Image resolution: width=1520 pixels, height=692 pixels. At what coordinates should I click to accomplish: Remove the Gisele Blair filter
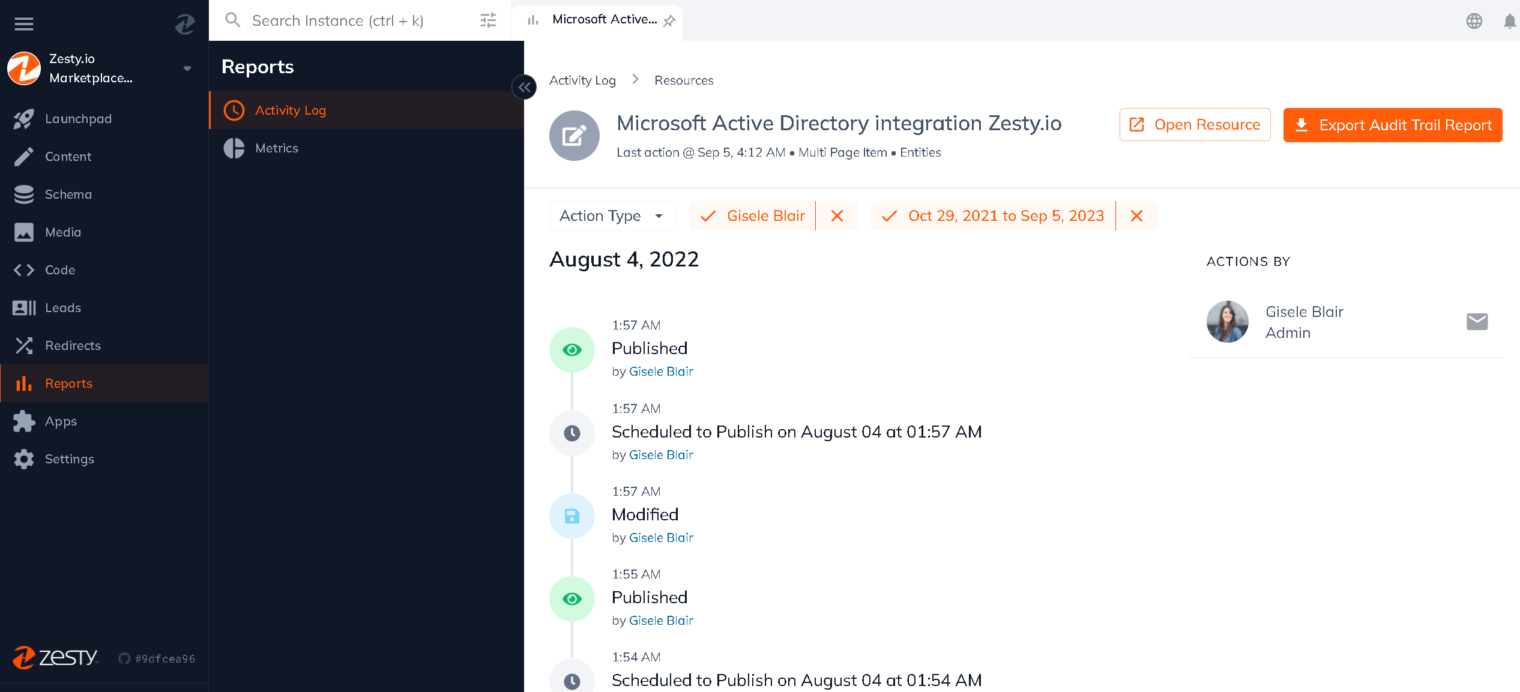[x=837, y=215]
